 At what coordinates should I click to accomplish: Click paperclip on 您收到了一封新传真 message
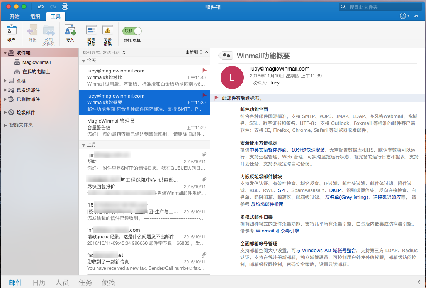204,254
